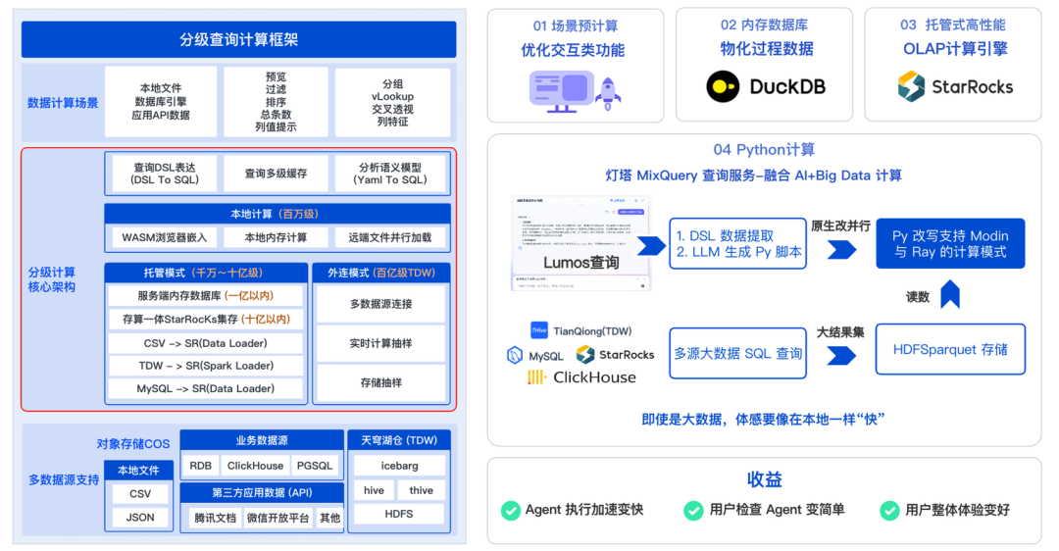This screenshot has height=551, width=1059.
Task: Click the 02 内存数据库 card title
Action: [x=764, y=25]
